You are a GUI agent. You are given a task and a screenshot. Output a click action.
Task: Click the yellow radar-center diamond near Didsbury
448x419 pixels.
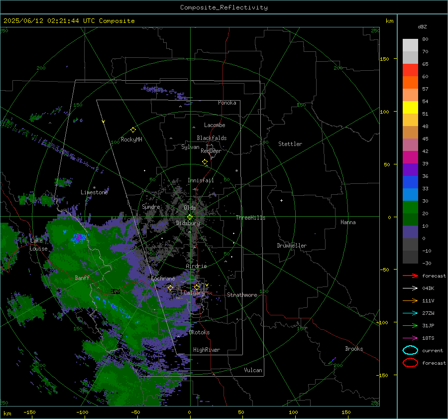[x=190, y=217]
